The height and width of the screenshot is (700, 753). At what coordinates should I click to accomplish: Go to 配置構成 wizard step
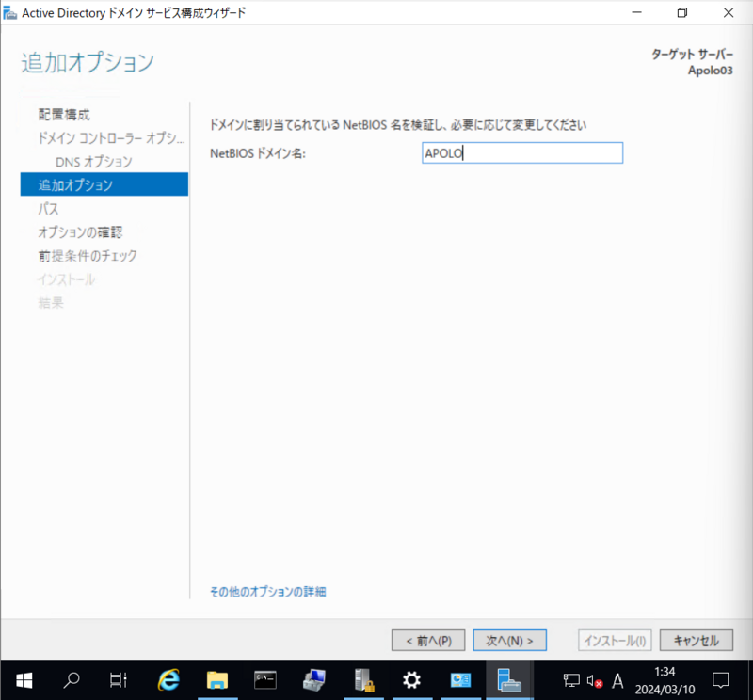pyautogui.click(x=64, y=114)
